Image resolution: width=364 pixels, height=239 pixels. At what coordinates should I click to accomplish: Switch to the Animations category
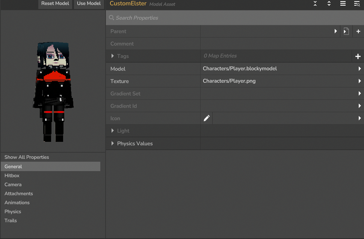point(17,203)
